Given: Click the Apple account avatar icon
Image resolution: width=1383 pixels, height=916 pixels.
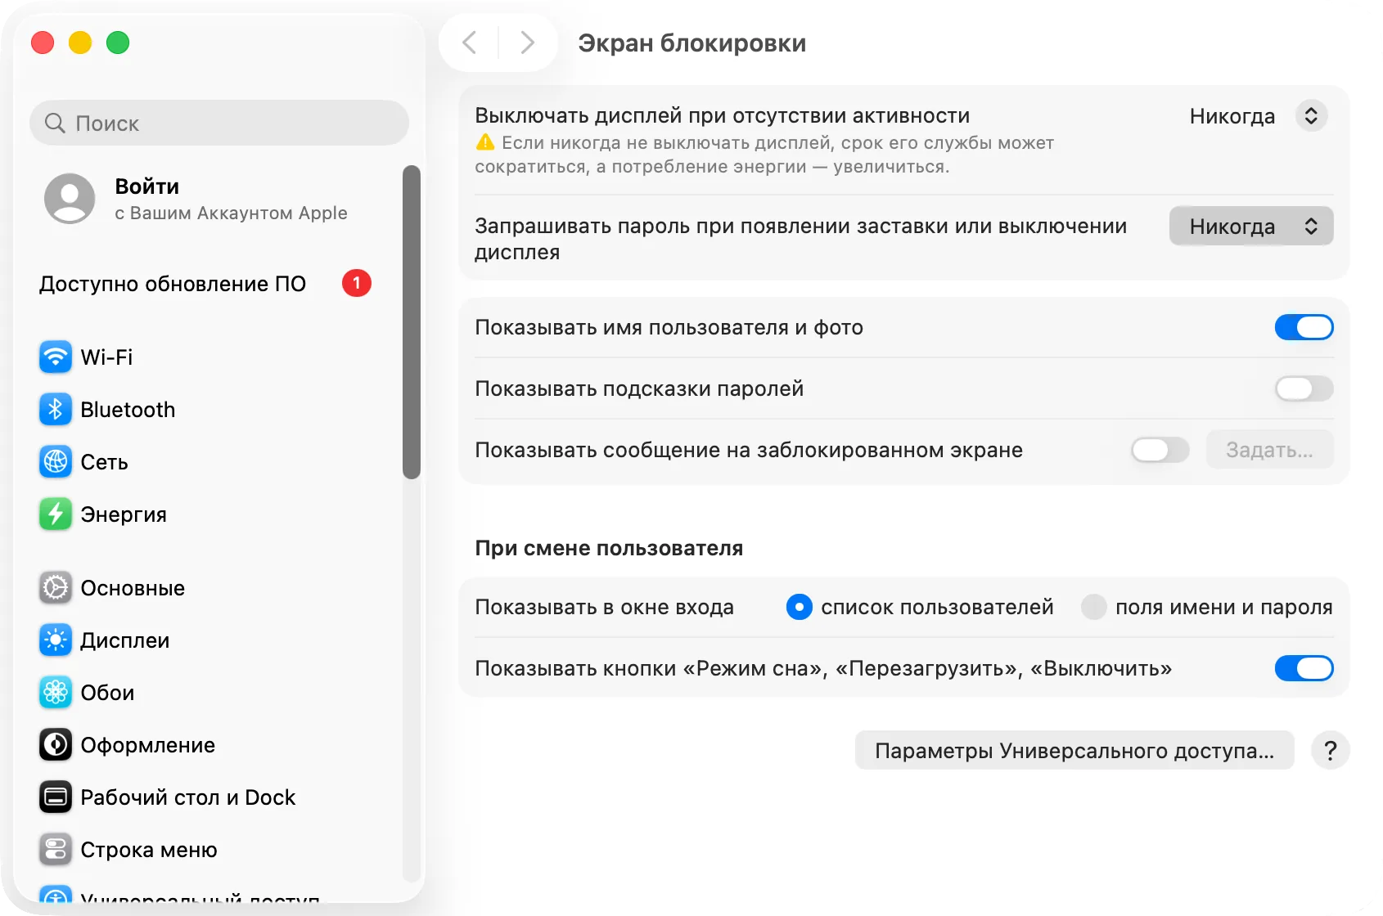Looking at the screenshot, I should point(70,199).
